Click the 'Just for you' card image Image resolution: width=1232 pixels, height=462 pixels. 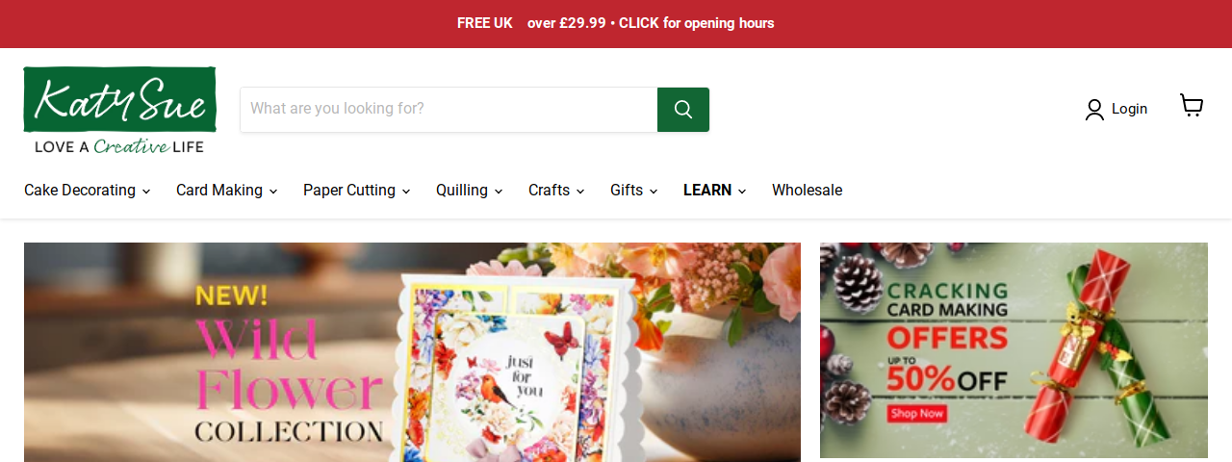coord(510,375)
